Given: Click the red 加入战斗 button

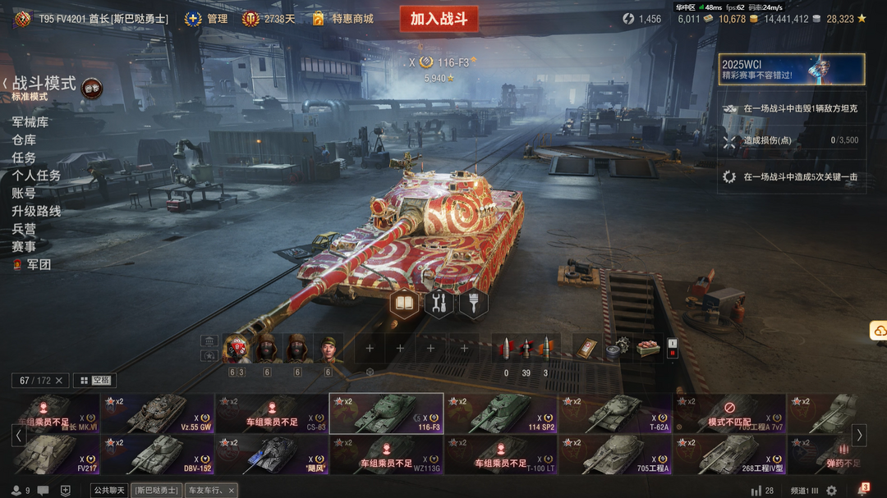Looking at the screenshot, I should click(439, 19).
